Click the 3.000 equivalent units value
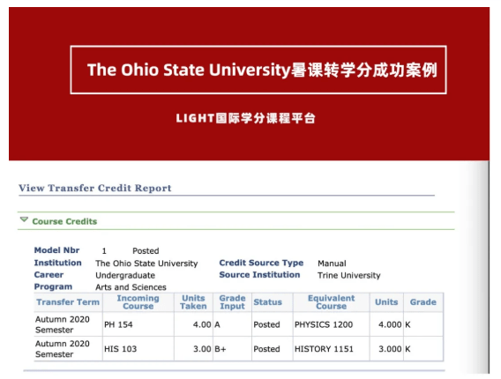Screen dimensions: 501x379 pyautogui.click(x=390, y=349)
